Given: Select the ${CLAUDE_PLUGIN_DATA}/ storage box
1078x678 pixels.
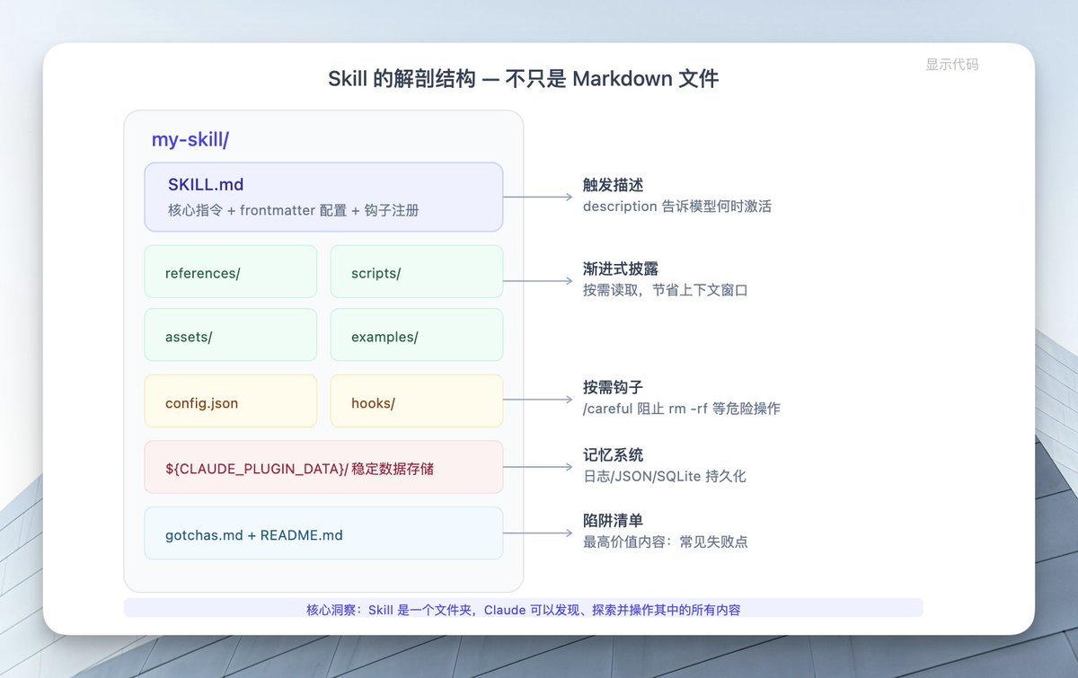Looking at the screenshot, I should point(323,466).
